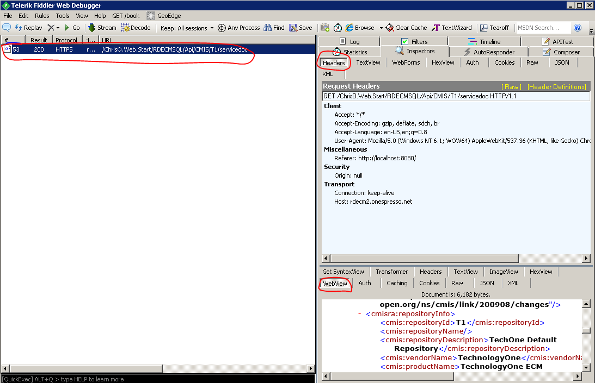Switch to the Timeline tab

tap(484, 42)
